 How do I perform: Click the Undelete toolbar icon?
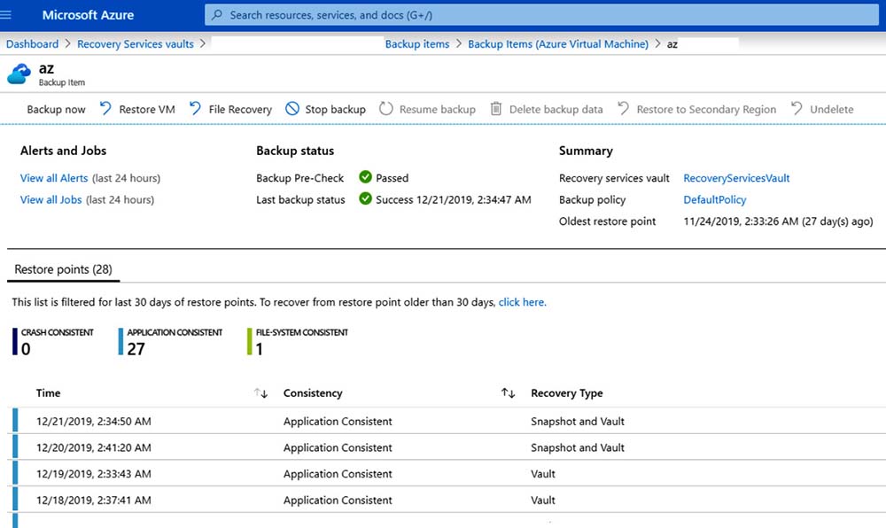[x=797, y=109]
